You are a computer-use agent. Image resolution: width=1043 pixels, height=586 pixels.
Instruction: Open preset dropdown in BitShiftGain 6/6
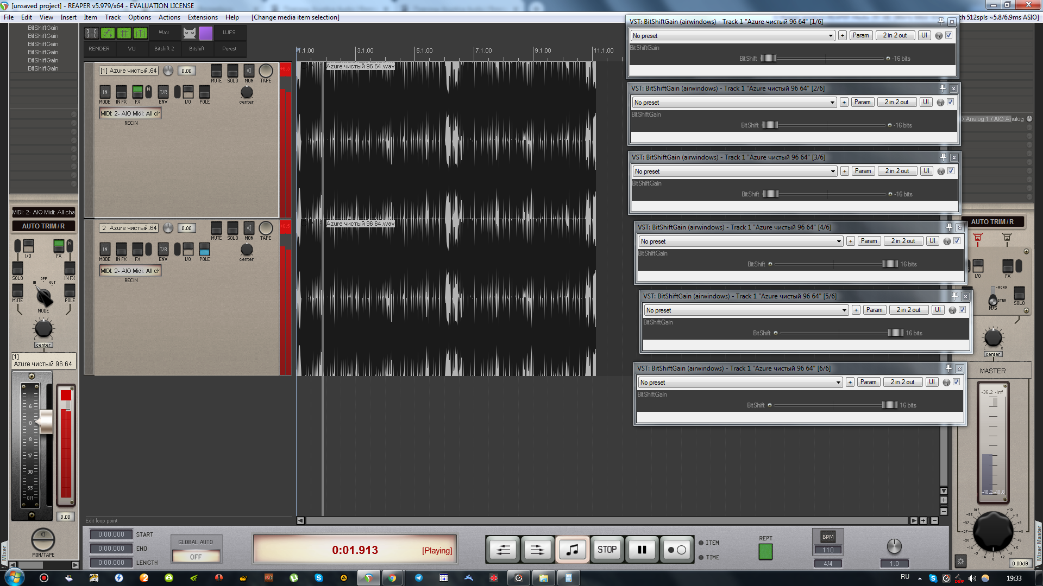[740, 383]
